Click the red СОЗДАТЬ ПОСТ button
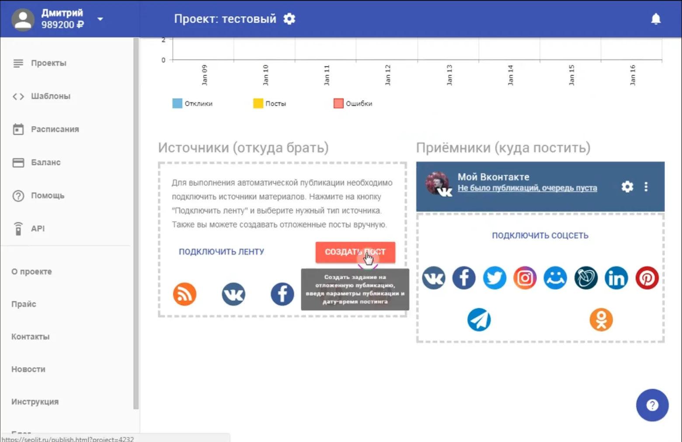 click(x=355, y=252)
